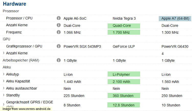
Task: Click info icon beside Anzahl Kerne
Action: click(x=59, y=25)
